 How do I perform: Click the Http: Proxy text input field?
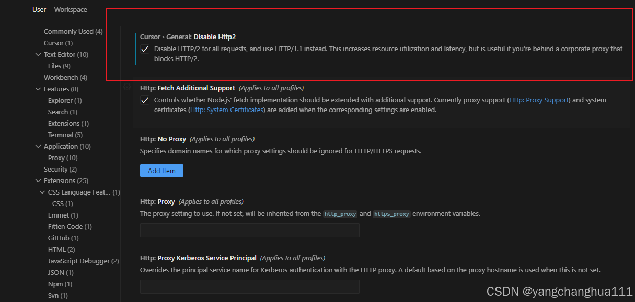tap(249, 230)
